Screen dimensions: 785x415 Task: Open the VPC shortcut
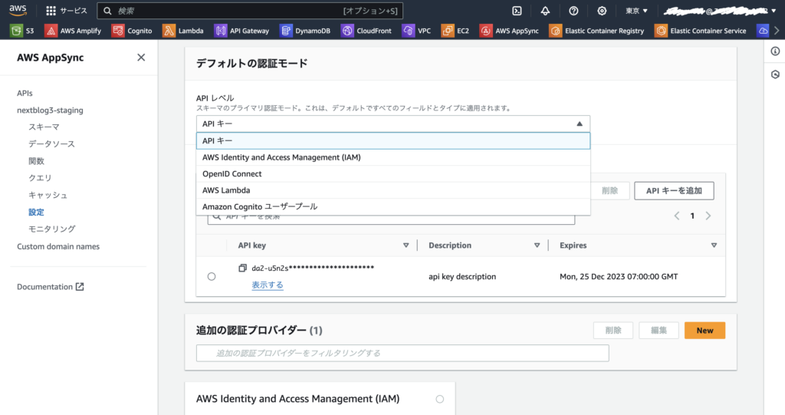416,31
